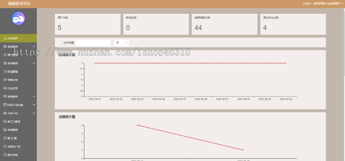Screen dimensions: 345x161
Task: Click the chat bubble logo avatar
Action: click(x=18, y=18)
